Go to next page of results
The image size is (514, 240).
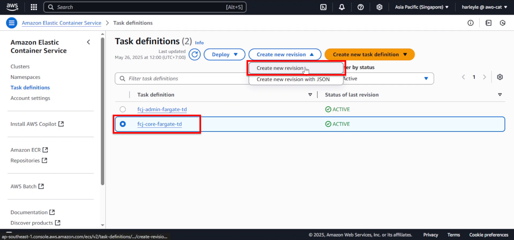pyautogui.click(x=484, y=77)
